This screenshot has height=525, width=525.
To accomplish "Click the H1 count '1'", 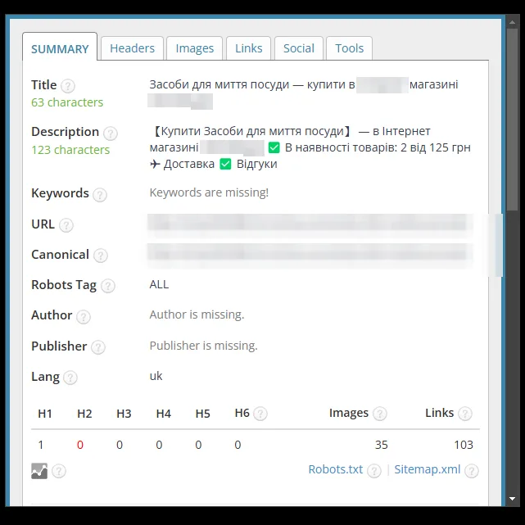I will click(x=41, y=445).
